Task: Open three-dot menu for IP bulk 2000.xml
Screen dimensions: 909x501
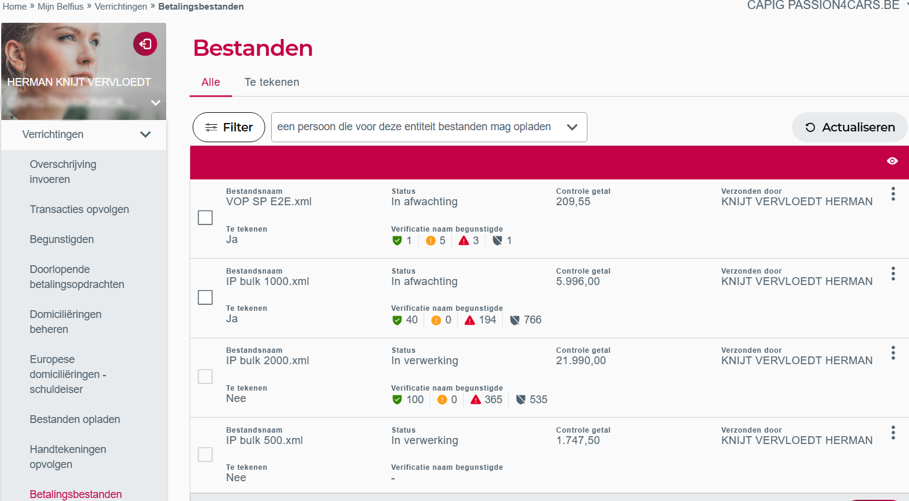Action: point(893,353)
